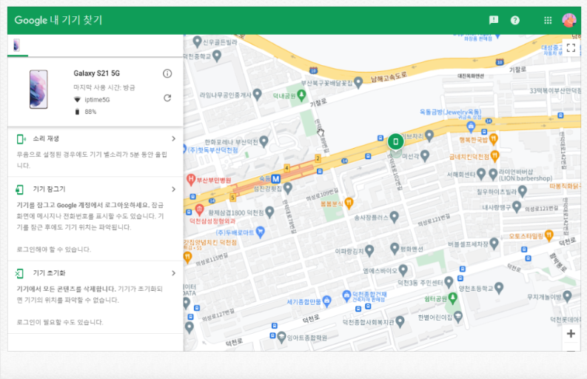Click the Google 내 기기 찾기 title
587x379 pixels.
(58, 21)
